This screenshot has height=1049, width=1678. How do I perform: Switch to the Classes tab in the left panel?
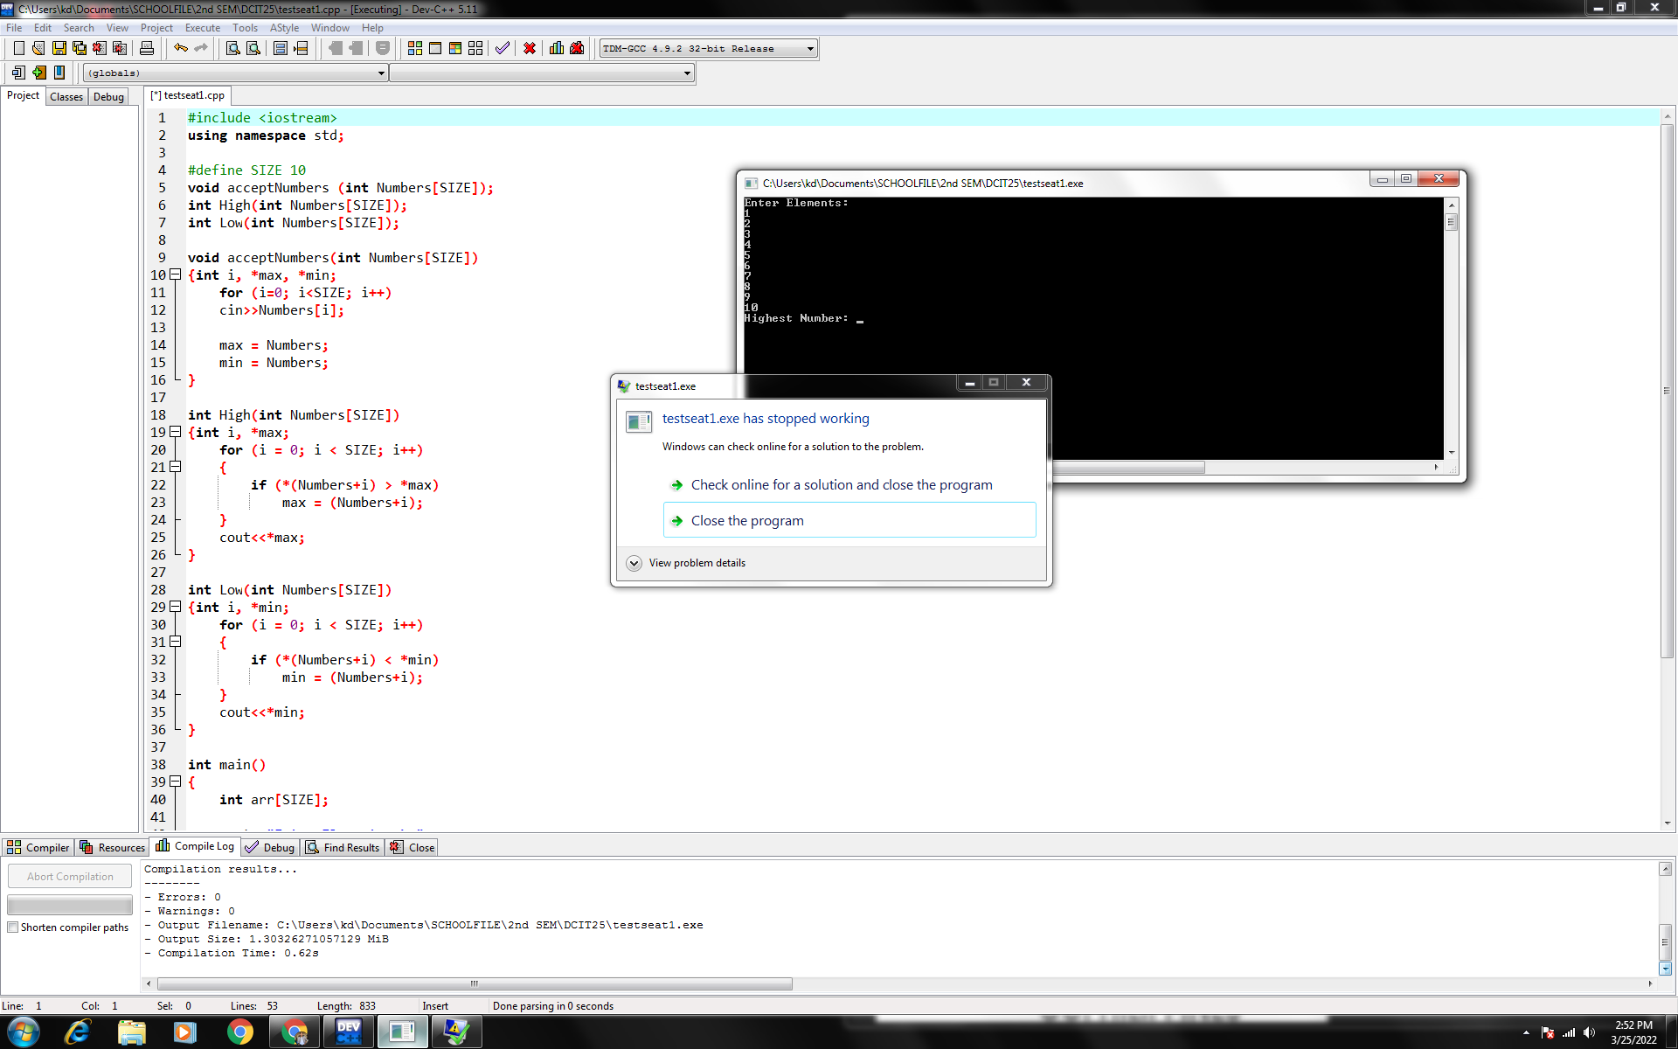click(66, 97)
